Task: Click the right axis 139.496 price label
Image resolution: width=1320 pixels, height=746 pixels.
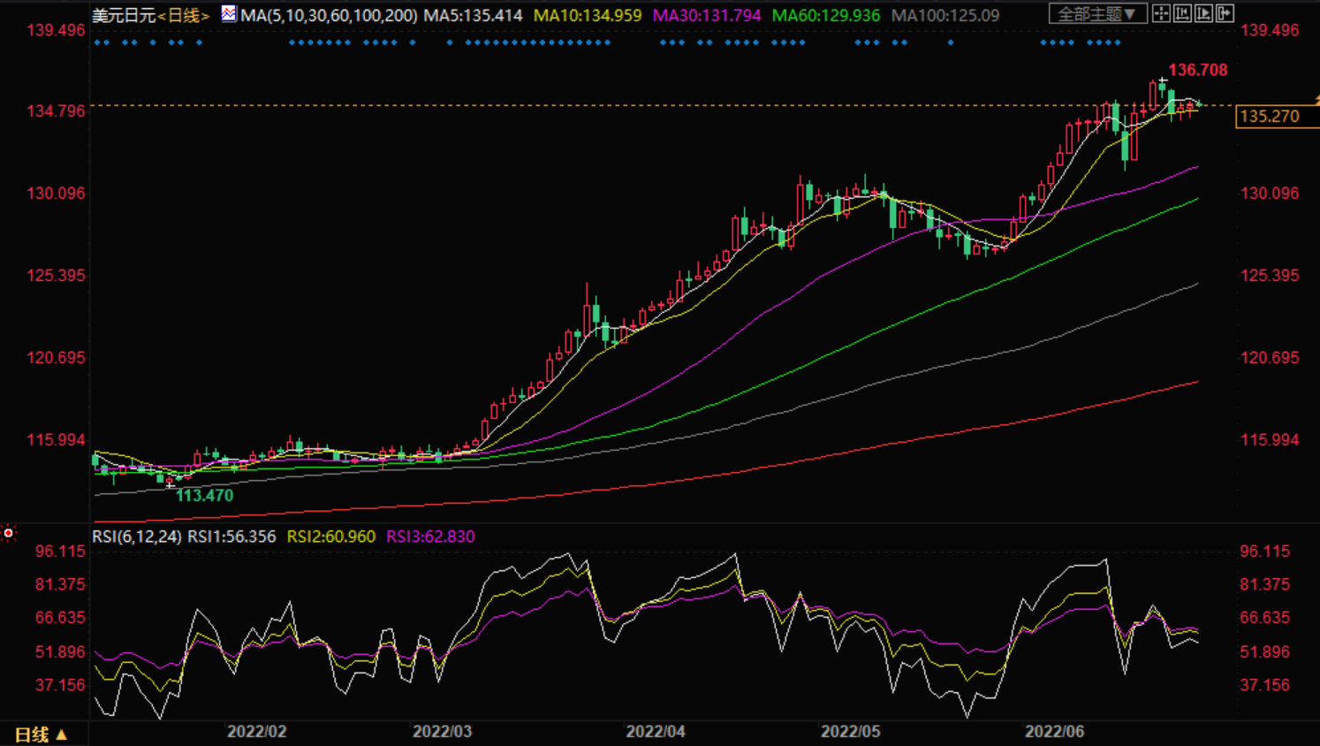Action: pyautogui.click(x=1270, y=30)
